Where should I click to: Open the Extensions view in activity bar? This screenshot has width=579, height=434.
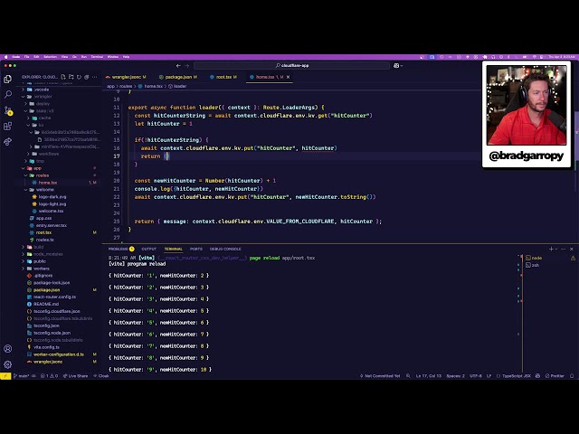8,127
